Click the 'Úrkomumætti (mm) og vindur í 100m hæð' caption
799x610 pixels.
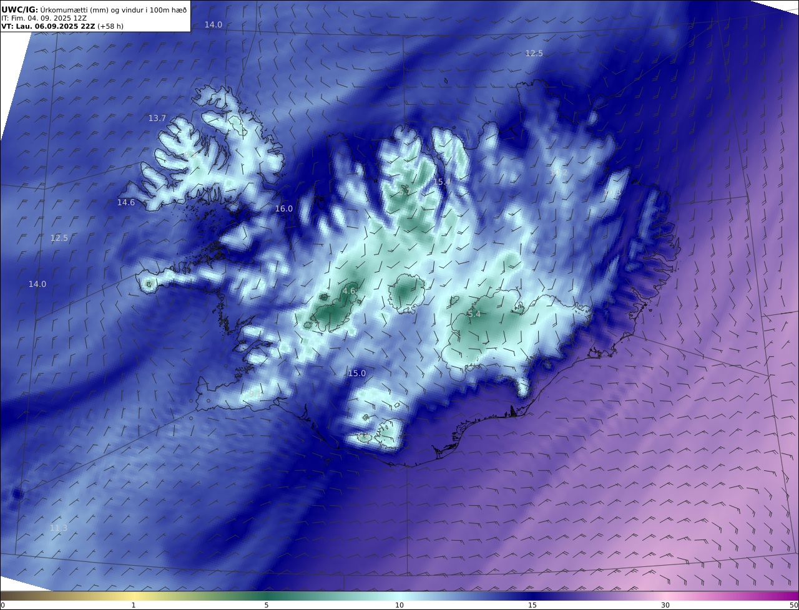(x=114, y=9)
